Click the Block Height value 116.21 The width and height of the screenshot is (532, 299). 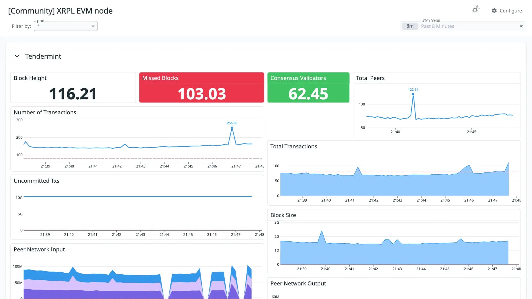(73, 94)
